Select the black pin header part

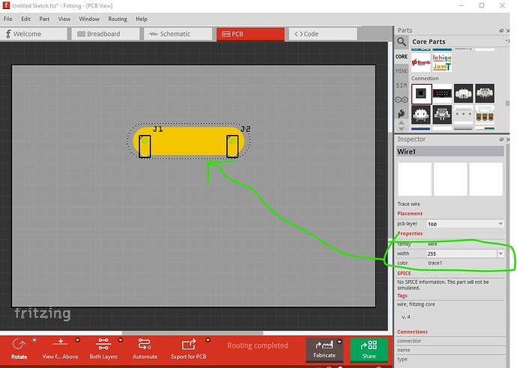442,94
